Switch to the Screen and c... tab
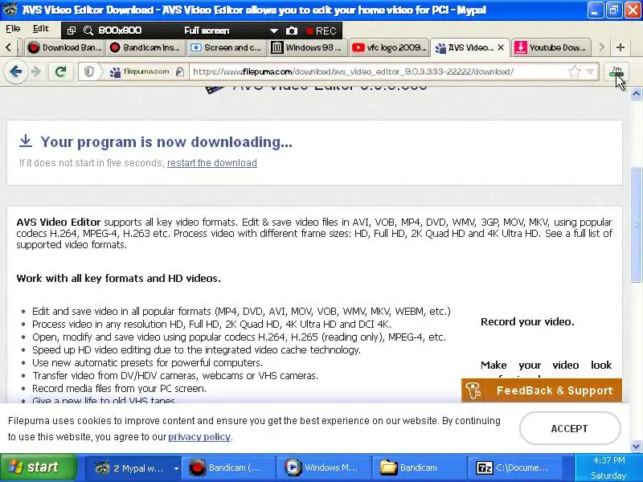The image size is (643, 482). (x=227, y=47)
